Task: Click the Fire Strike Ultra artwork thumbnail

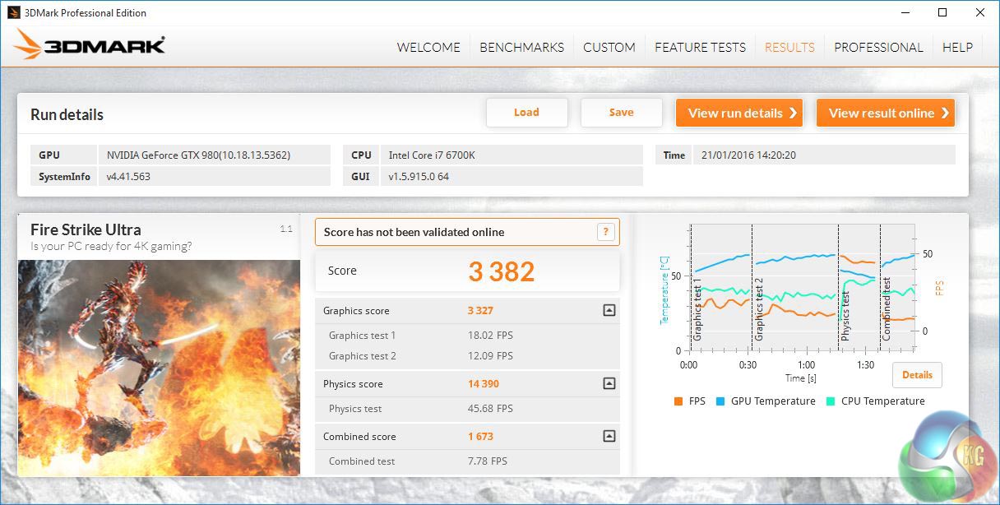Action: [x=159, y=368]
